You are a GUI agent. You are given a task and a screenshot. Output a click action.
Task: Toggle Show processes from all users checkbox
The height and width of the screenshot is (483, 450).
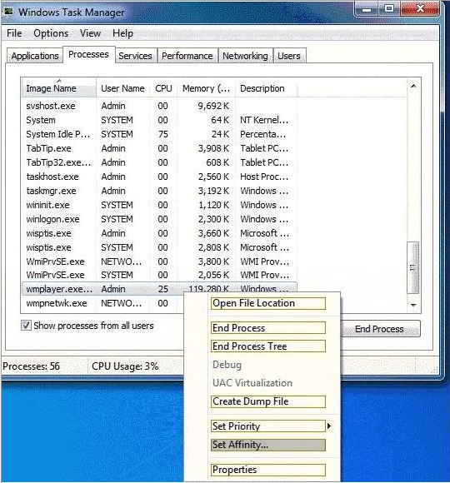click(26, 326)
